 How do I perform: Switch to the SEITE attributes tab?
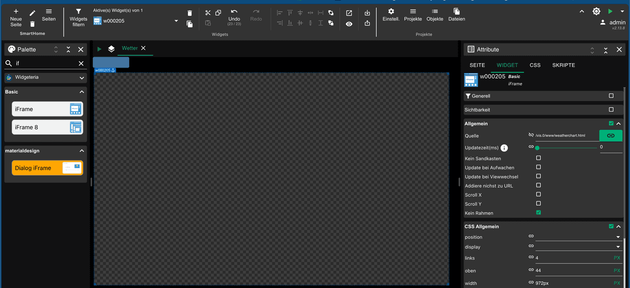477,65
